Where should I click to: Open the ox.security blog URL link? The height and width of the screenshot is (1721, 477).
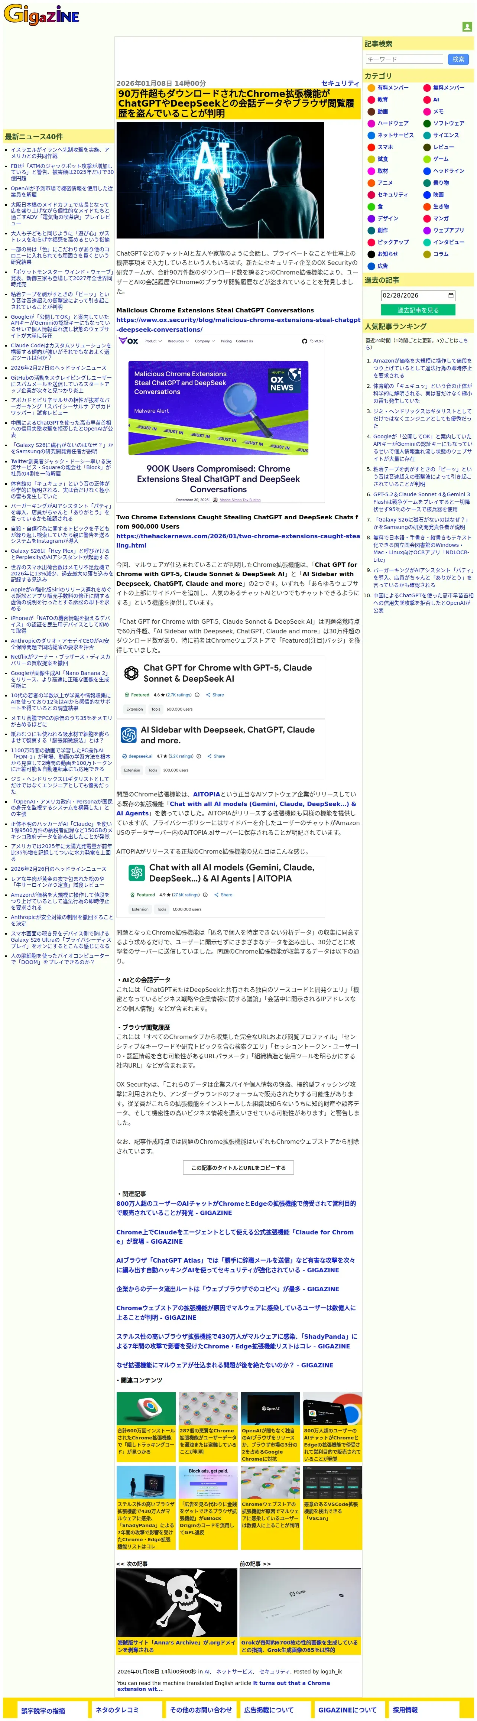238,325
